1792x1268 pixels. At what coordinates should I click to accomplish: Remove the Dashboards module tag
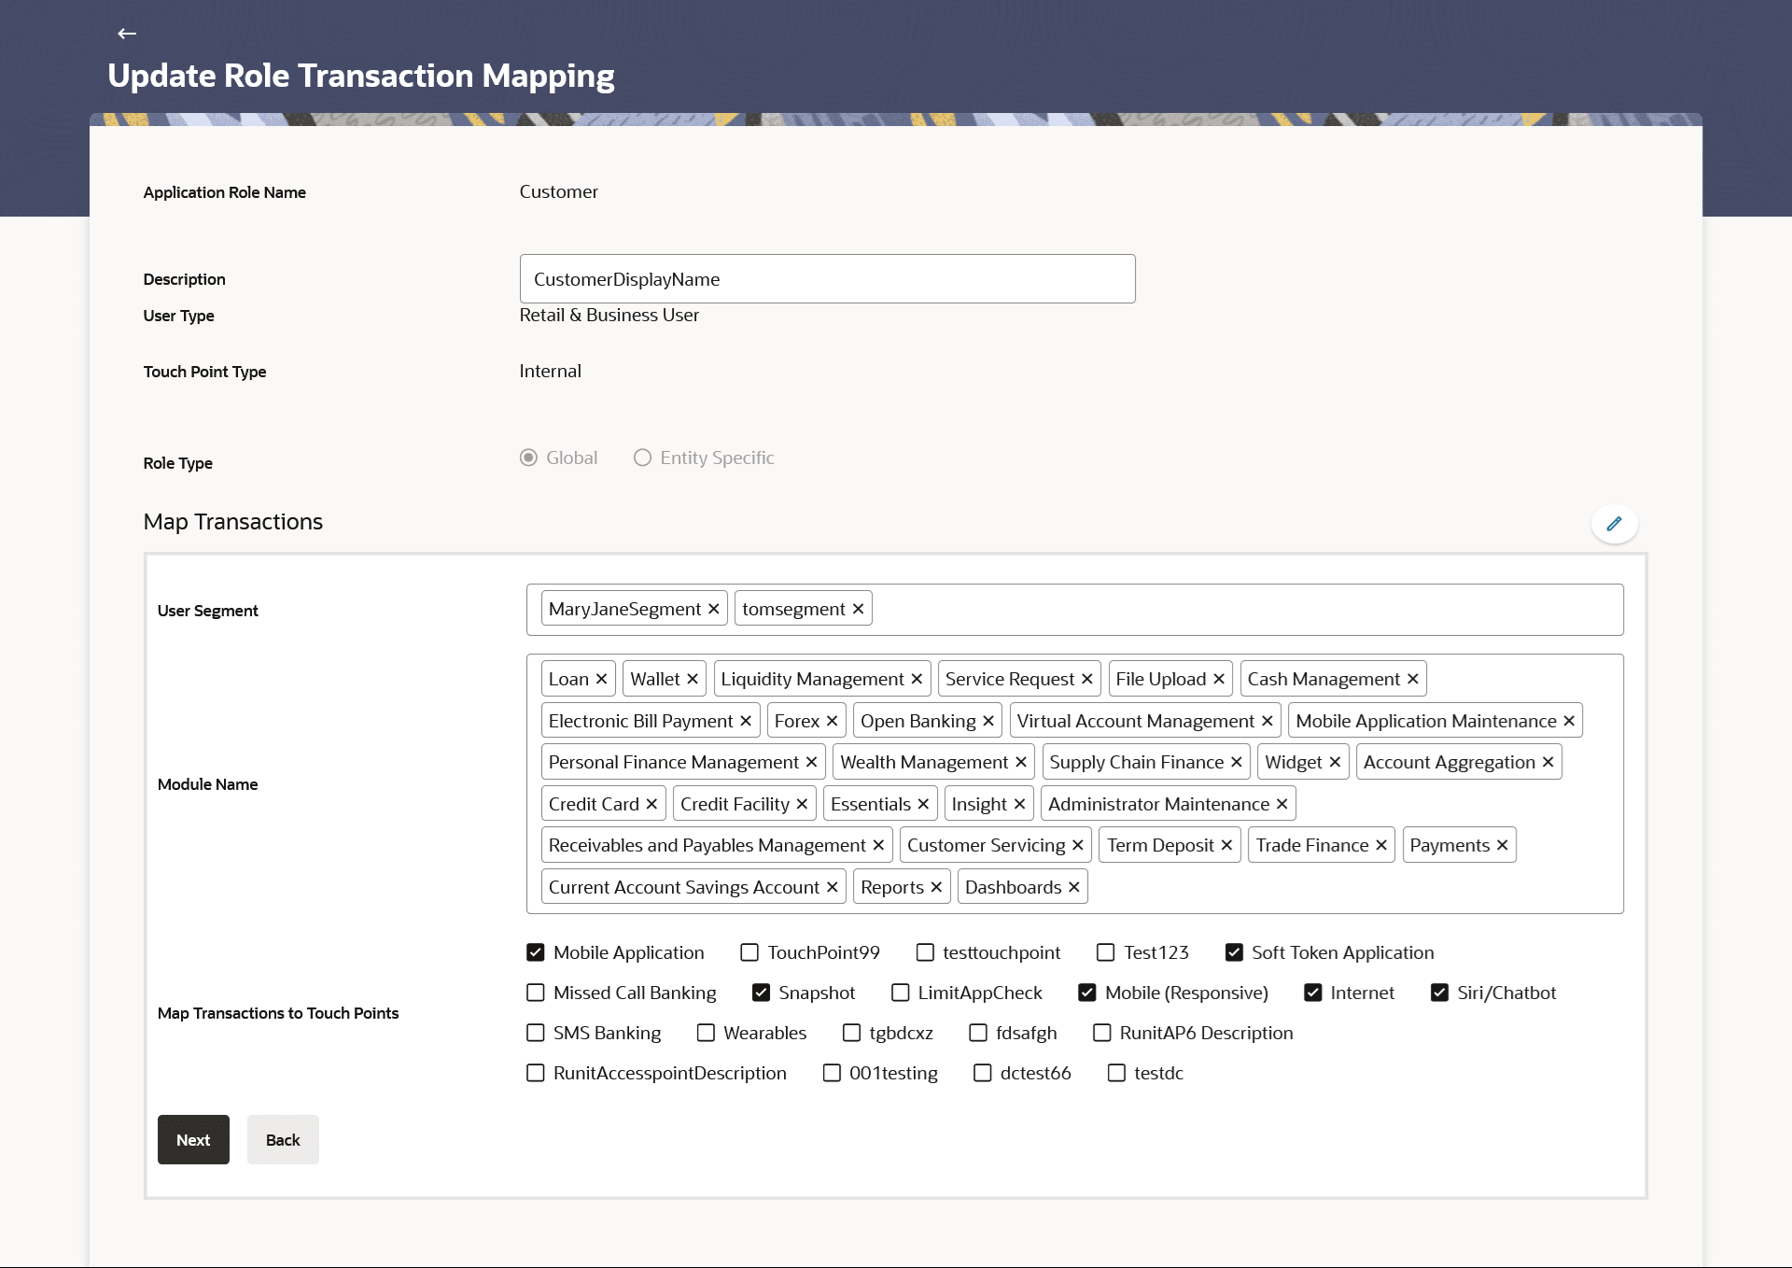coord(1074,887)
